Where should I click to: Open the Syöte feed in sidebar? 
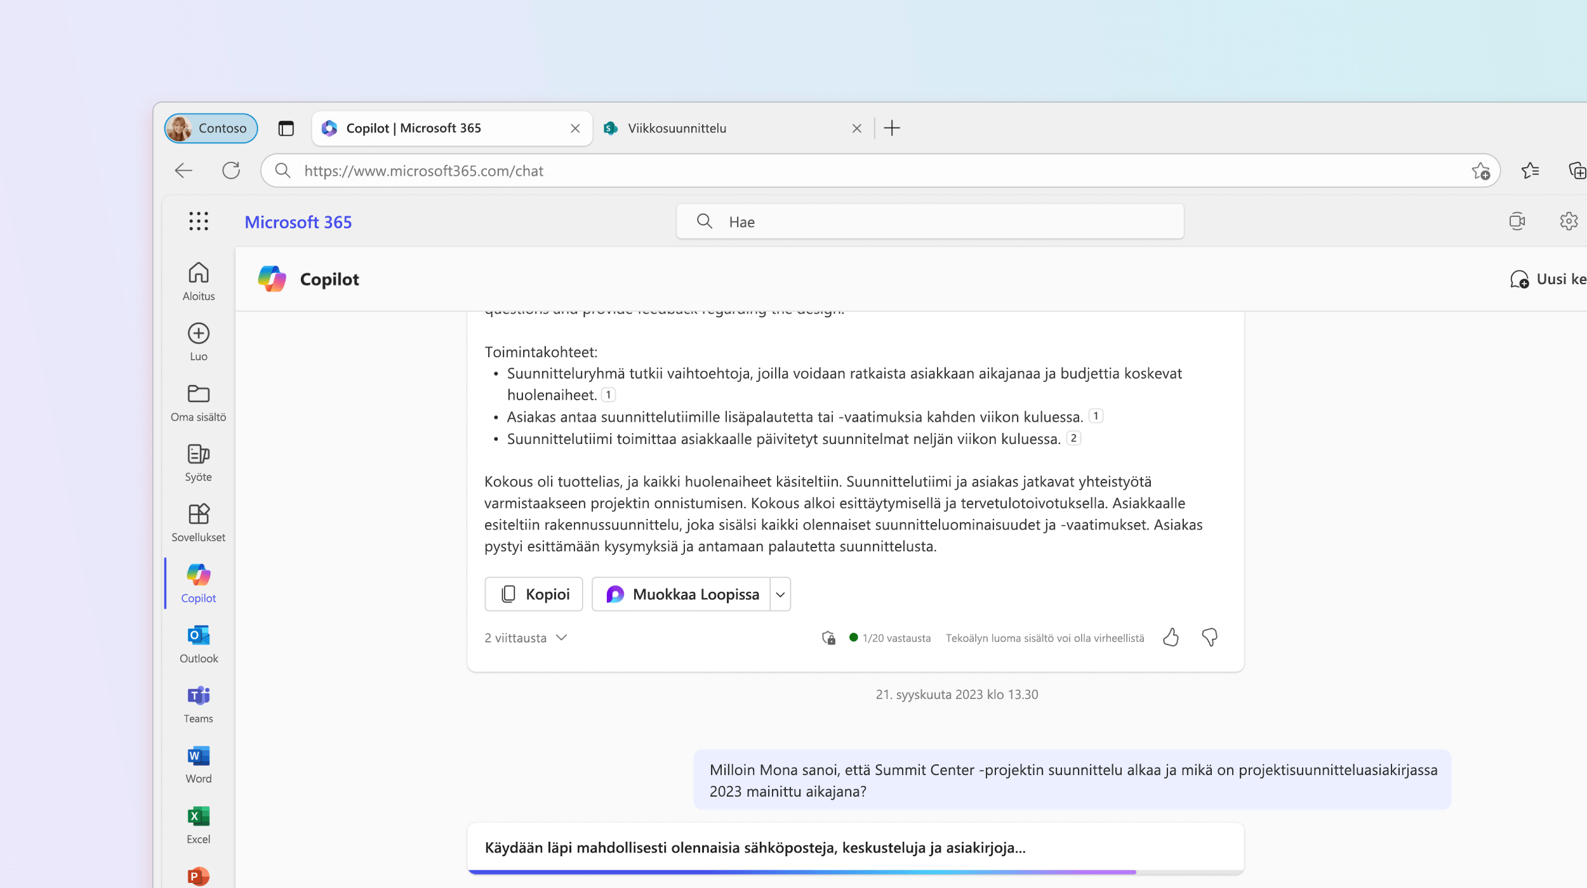199,463
